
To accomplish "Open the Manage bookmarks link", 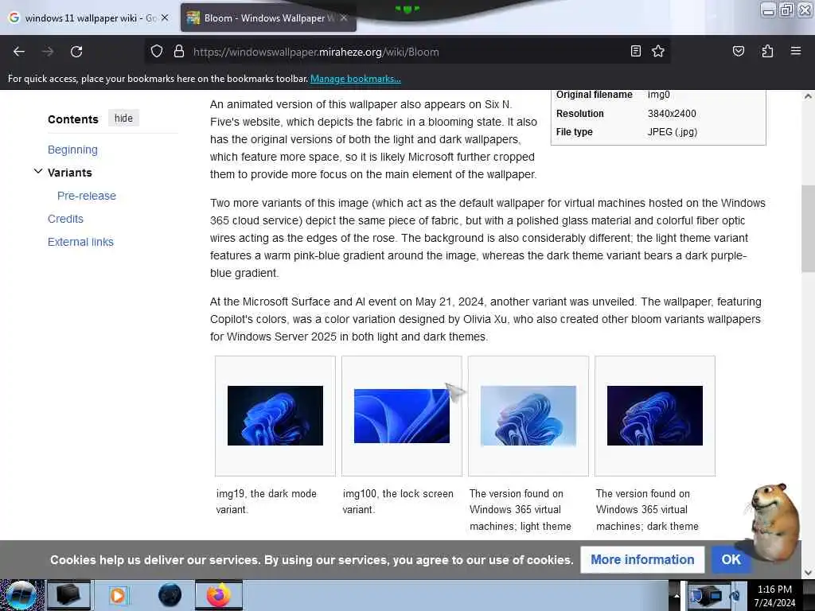I will [356, 79].
